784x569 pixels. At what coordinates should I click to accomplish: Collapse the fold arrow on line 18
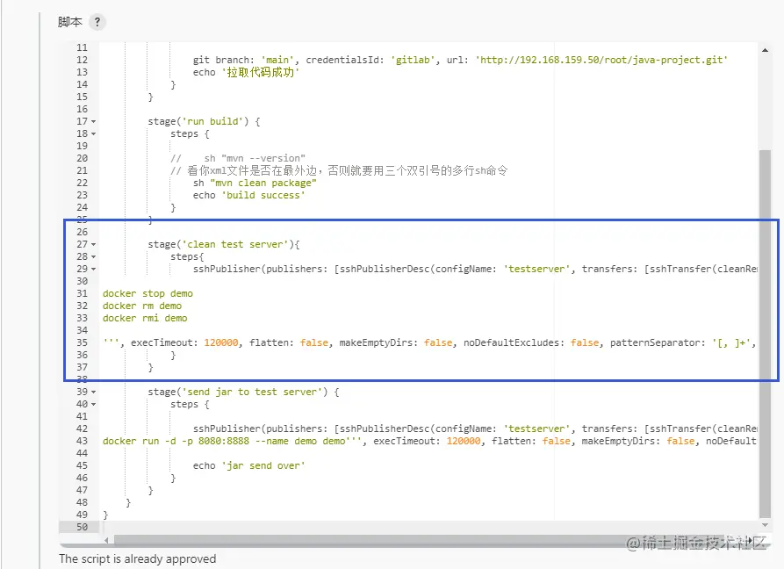[93, 134]
